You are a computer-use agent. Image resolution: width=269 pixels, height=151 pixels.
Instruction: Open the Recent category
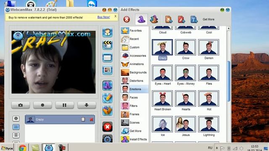pyautogui.click(x=134, y=39)
